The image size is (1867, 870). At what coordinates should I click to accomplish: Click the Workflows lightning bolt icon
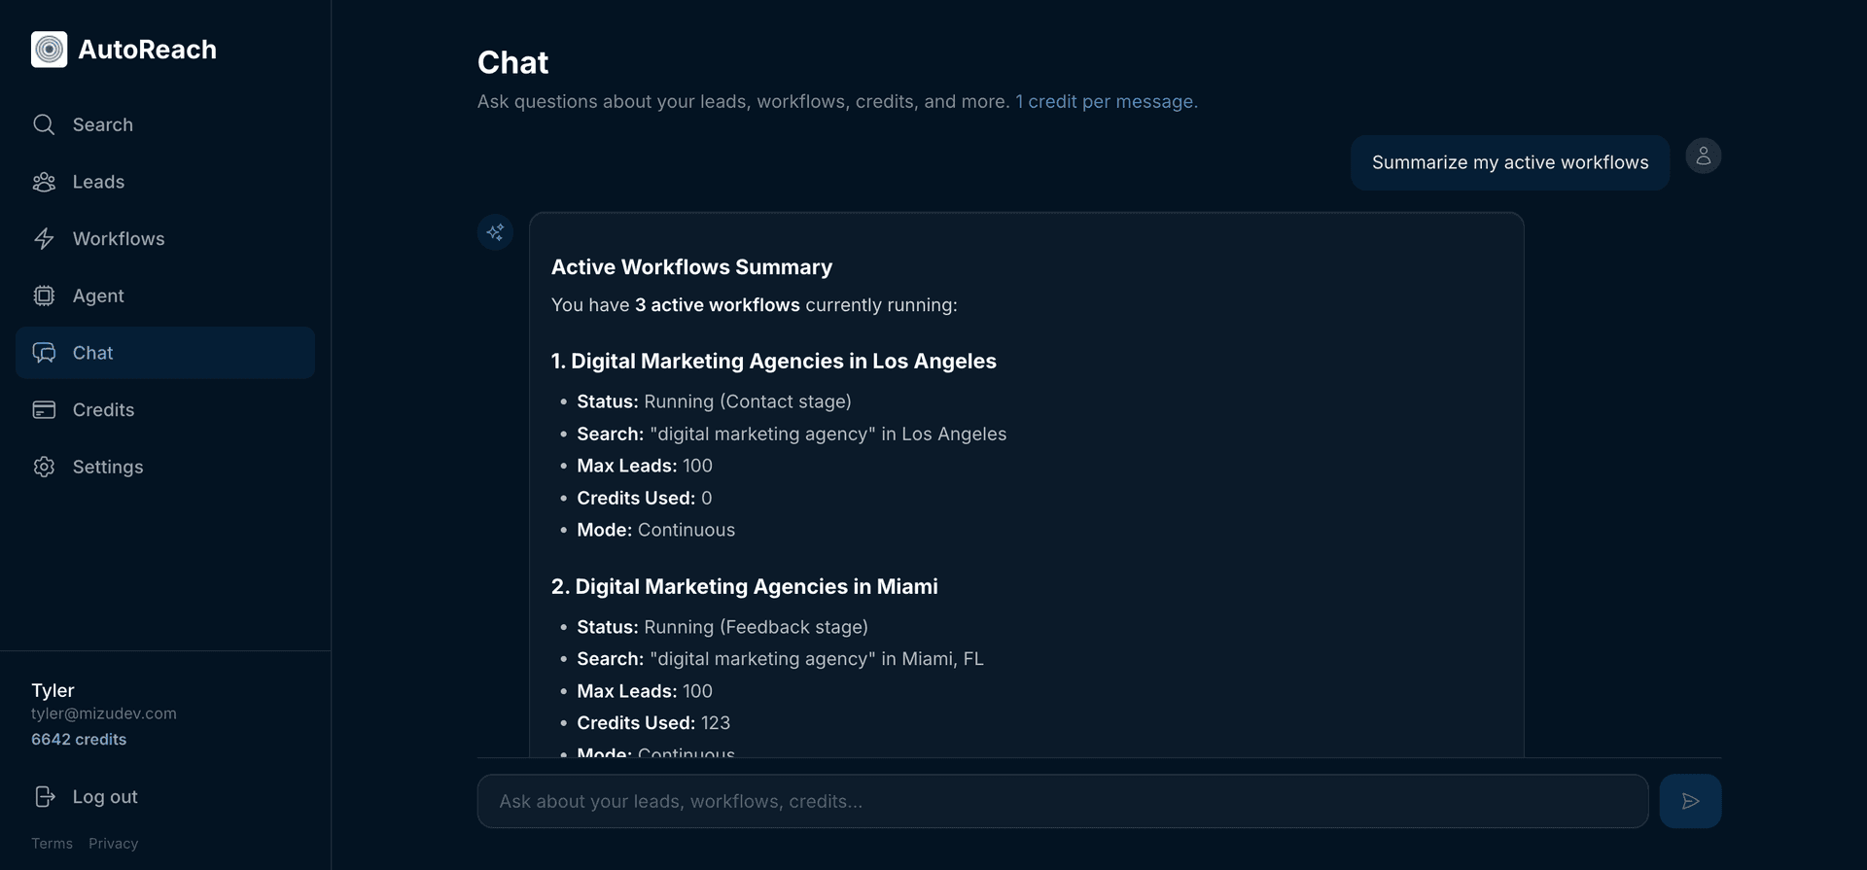[44, 238]
